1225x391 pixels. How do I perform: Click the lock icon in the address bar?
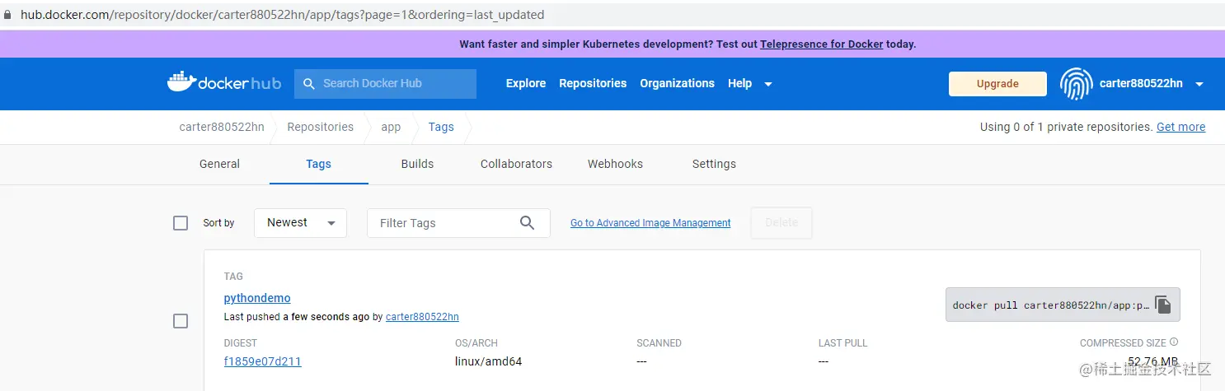click(7, 15)
